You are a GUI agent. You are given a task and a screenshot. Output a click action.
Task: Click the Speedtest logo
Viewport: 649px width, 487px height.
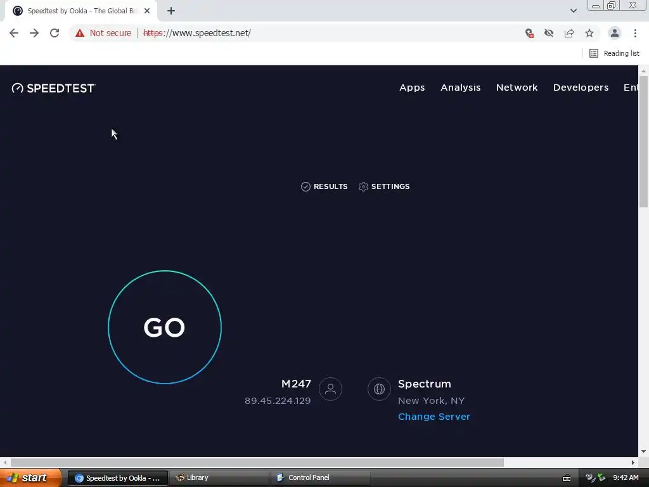point(53,88)
